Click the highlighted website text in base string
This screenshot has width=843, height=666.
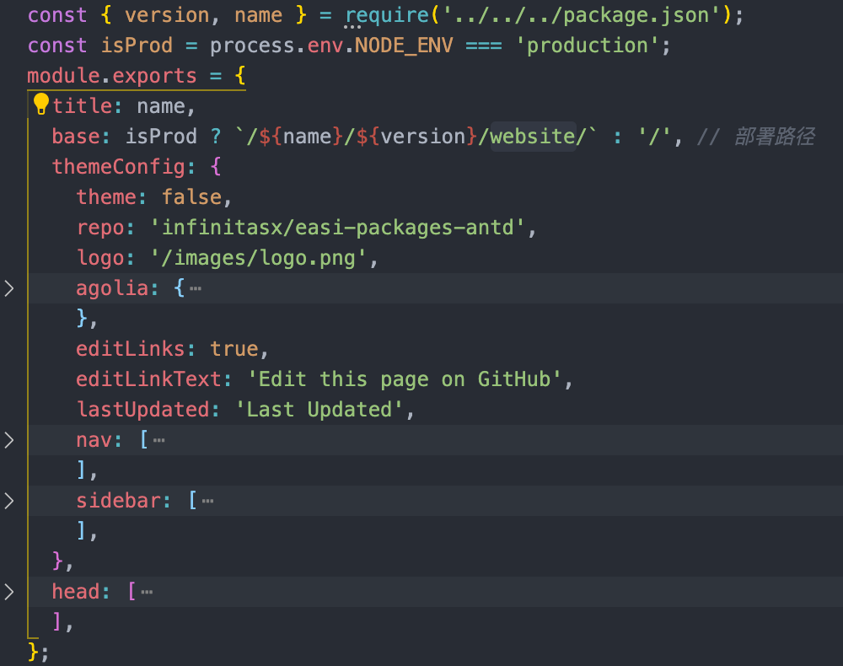click(532, 136)
